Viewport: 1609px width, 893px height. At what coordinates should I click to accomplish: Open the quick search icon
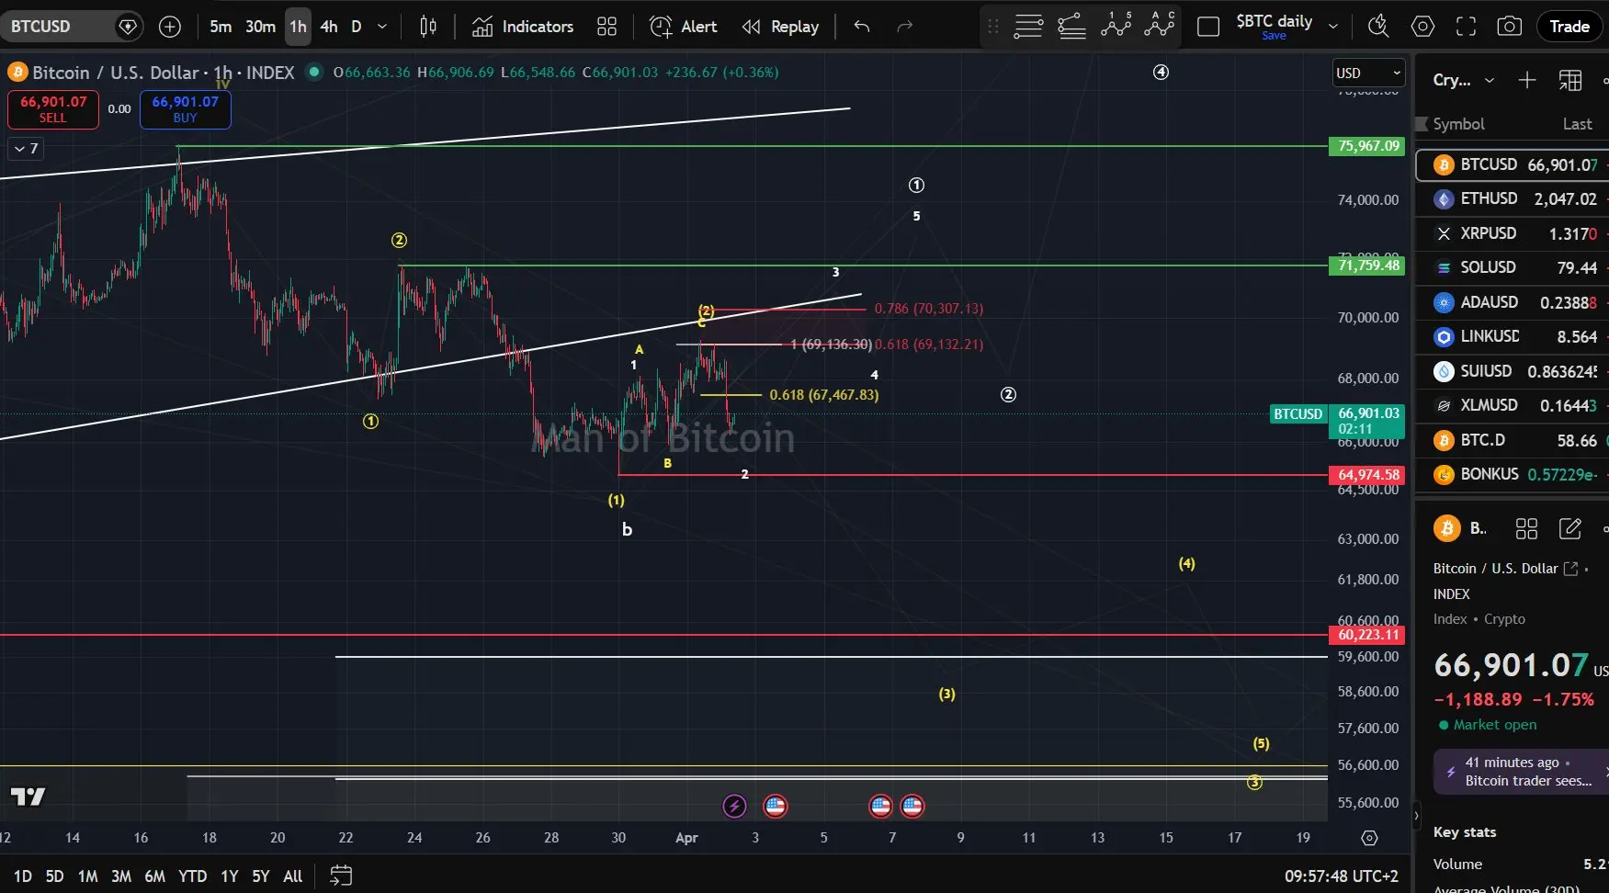[1377, 27]
